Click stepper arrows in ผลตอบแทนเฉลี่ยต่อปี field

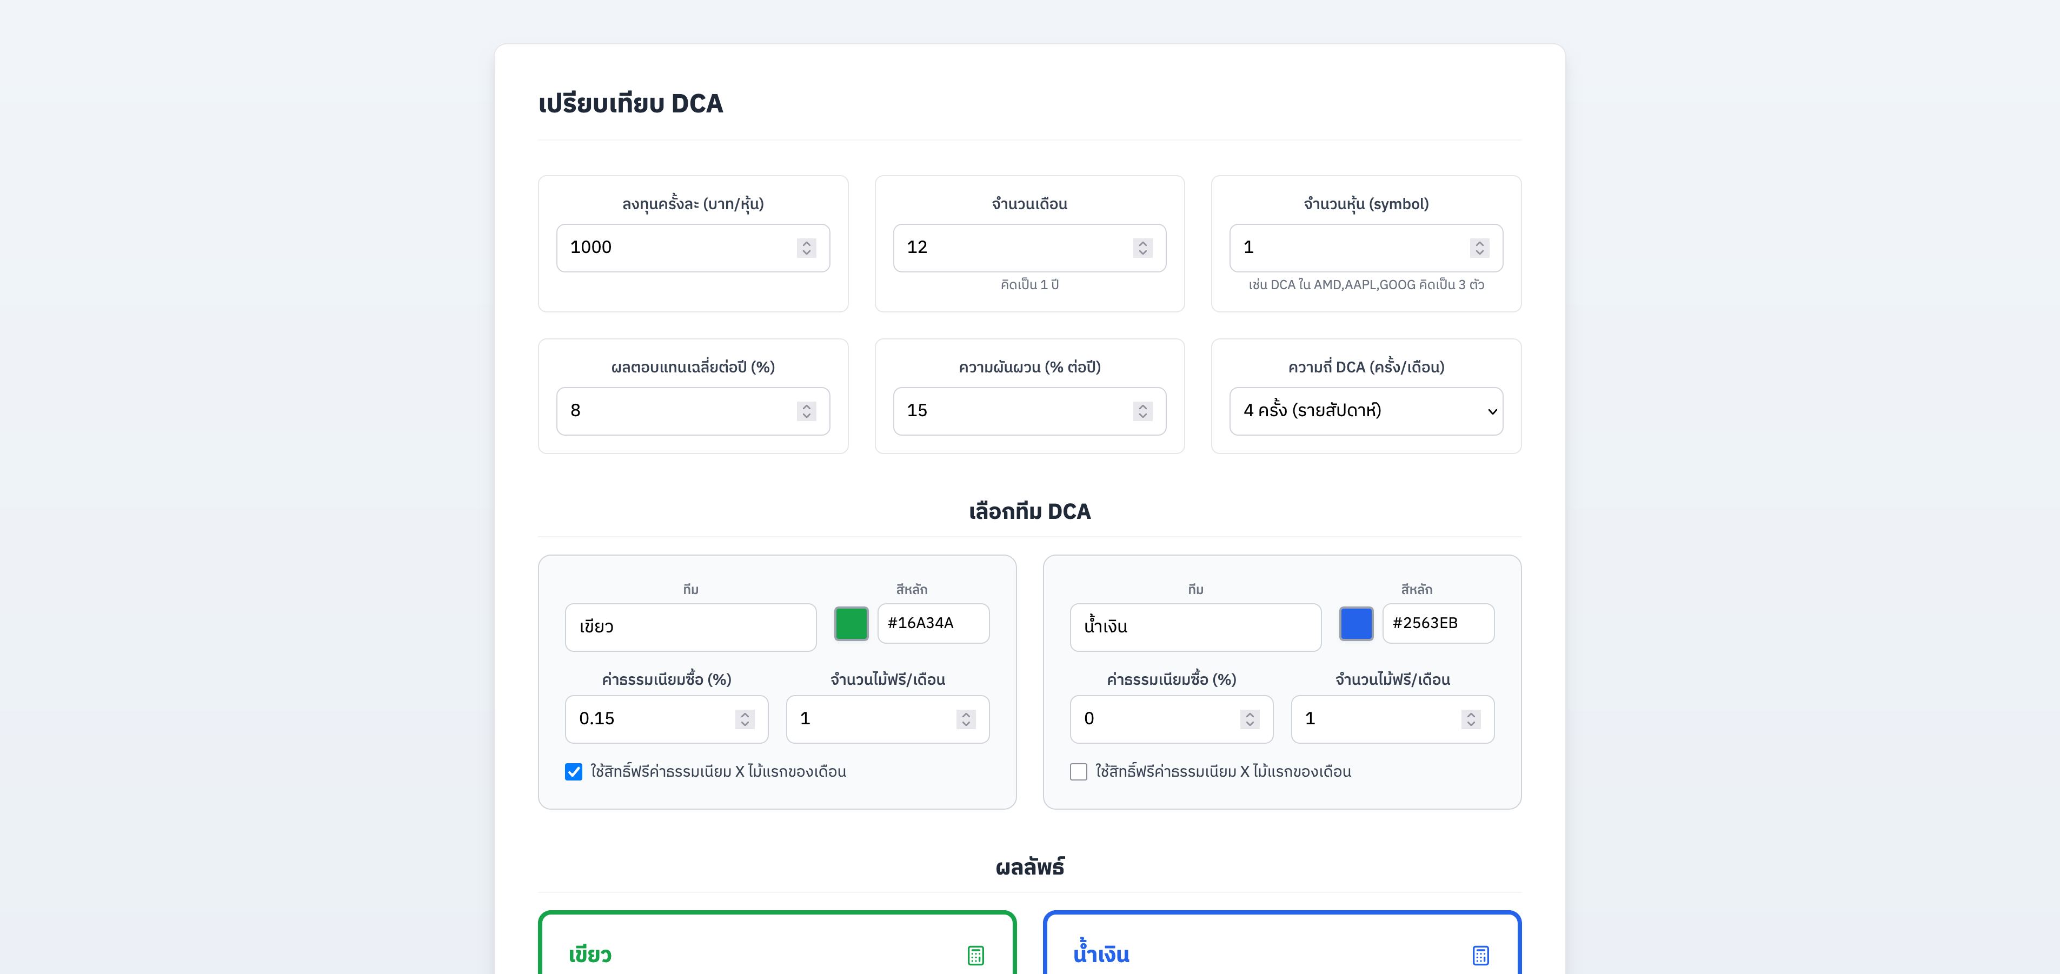(806, 411)
